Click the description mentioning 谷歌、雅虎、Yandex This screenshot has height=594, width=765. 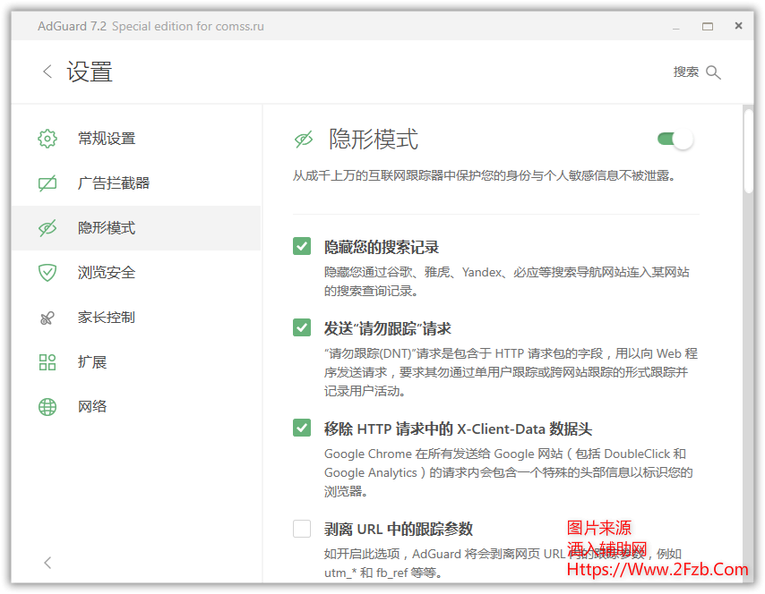pyautogui.click(x=507, y=282)
